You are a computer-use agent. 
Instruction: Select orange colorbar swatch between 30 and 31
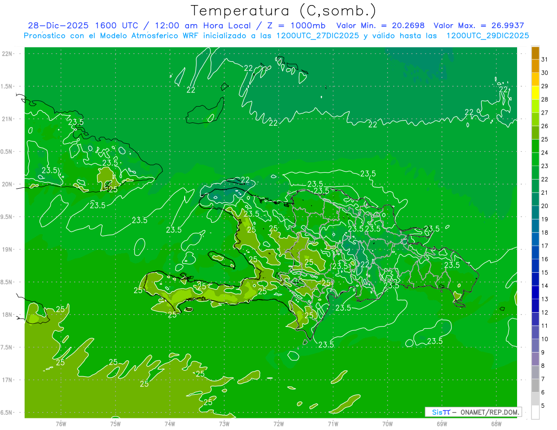coord(535,66)
